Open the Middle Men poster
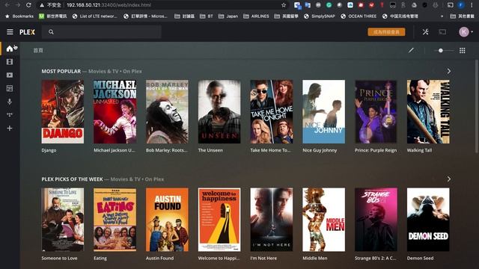 click(324, 220)
